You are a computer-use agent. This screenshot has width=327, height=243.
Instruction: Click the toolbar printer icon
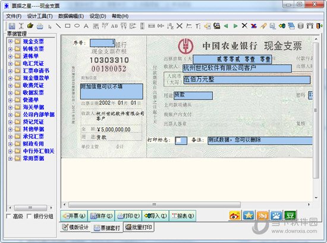[x=40, y=26]
